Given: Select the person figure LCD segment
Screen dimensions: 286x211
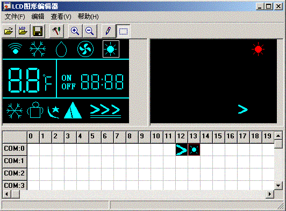Looking at the screenshot, I should pyautogui.click(x=35, y=110).
